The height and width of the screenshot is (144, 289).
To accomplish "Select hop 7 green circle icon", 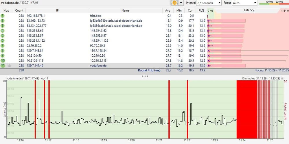I will tap(3, 45).
